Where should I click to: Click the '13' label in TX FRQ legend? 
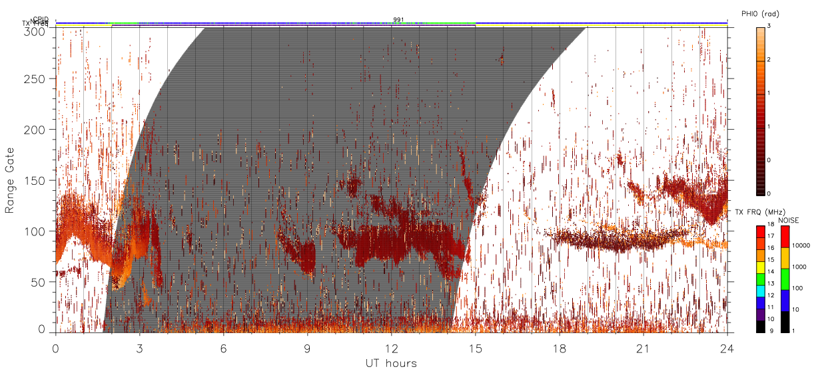(x=771, y=283)
